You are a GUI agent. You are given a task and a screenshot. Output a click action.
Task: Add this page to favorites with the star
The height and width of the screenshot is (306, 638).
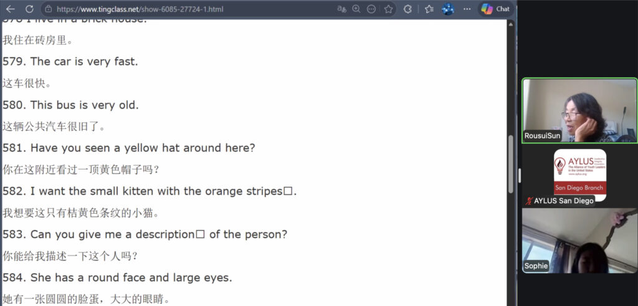[388, 9]
